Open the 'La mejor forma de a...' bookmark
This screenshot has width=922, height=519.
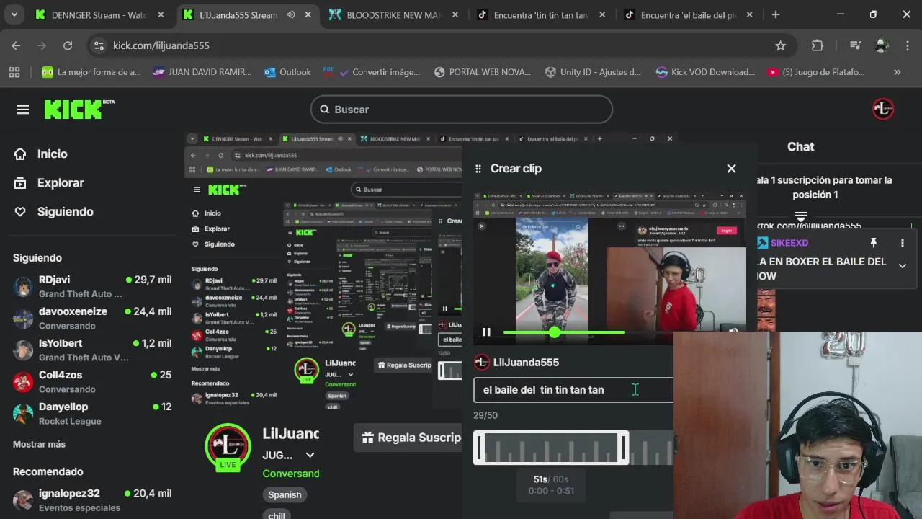click(x=91, y=72)
